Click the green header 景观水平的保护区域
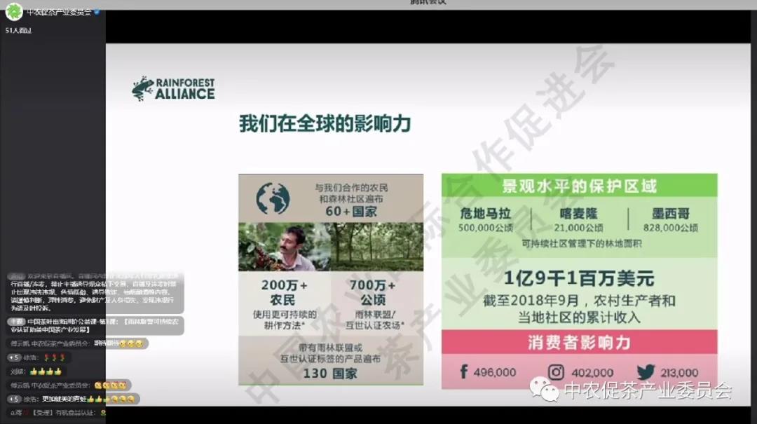The image size is (757, 424). 580,186
